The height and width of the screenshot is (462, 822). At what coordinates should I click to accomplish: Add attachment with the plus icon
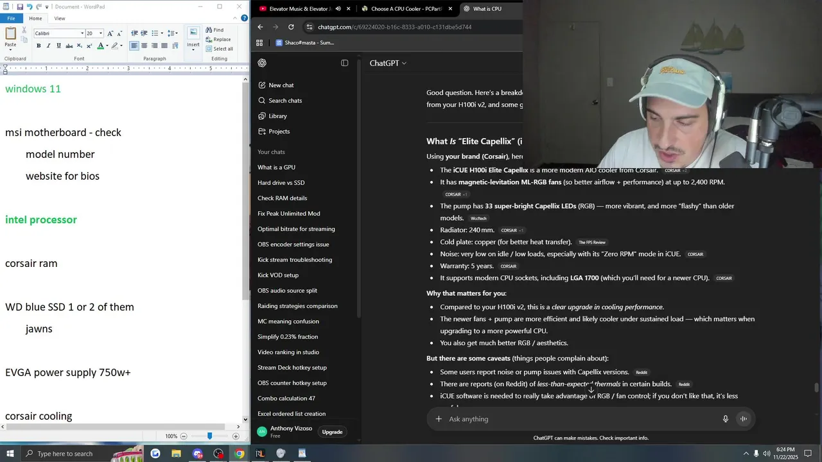(439, 419)
